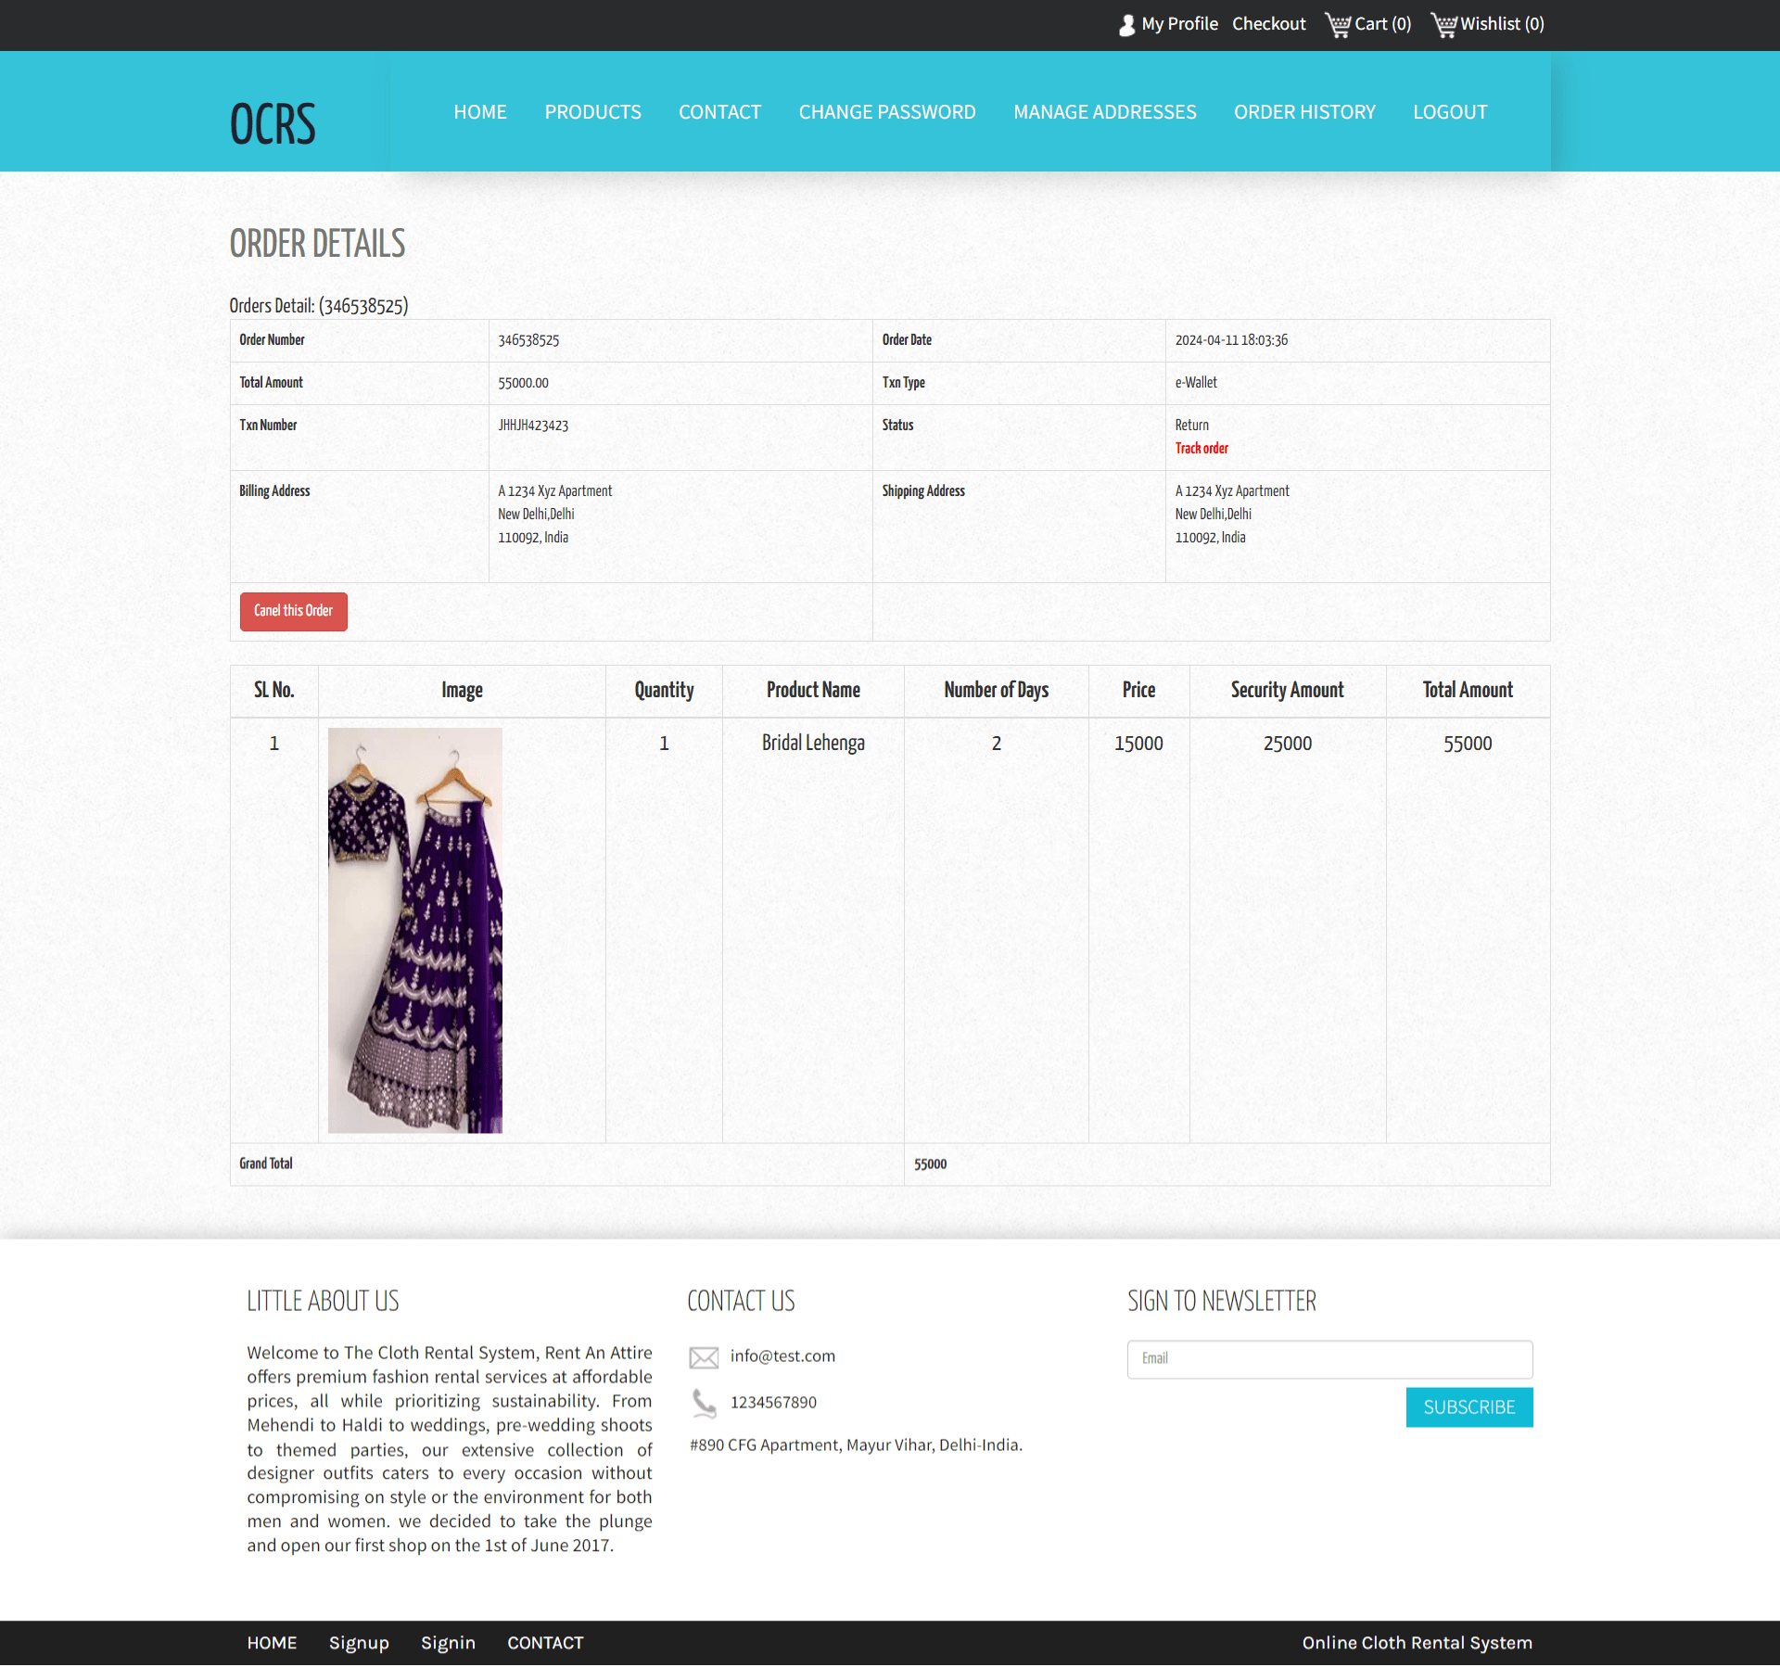Viewport: 1780px width, 1667px height.
Task: Navigate to CHANGE PASSWORD
Action: click(x=886, y=111)
